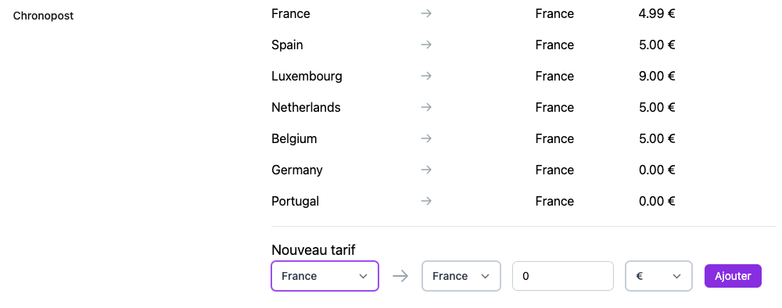Screen dimensions: 782x308
Task: Click the Nouveau tarif heading
Action: pos(314,249)
